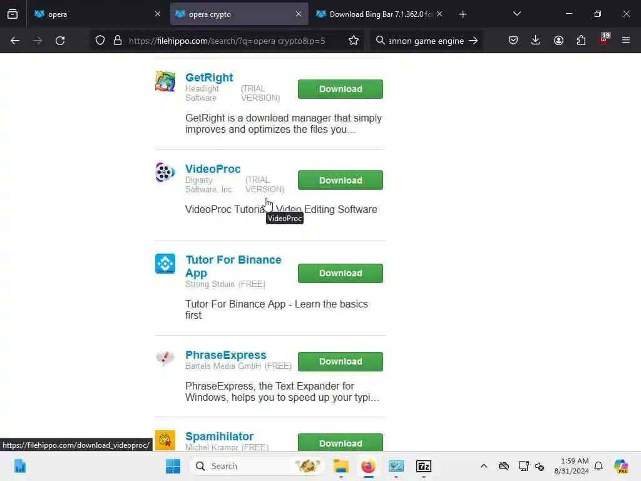Close the Download Bing Bar tab
Screen dimensions: 641x481
pos(439,14)
